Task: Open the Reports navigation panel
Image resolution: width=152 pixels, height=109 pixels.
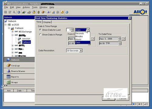Action: click(19, 77)
